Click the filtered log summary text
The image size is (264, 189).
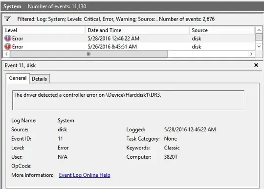click(116, 19)
